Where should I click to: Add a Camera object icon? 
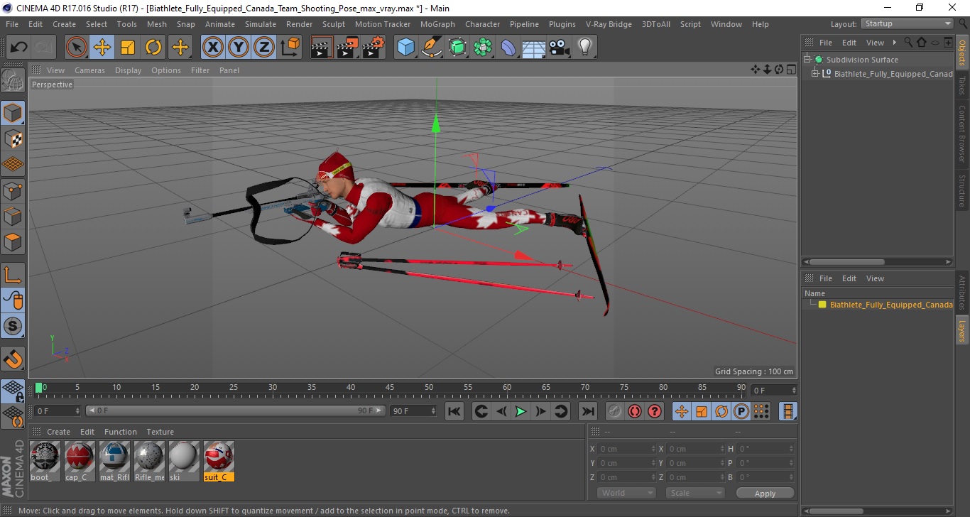(x=560, y=48)
